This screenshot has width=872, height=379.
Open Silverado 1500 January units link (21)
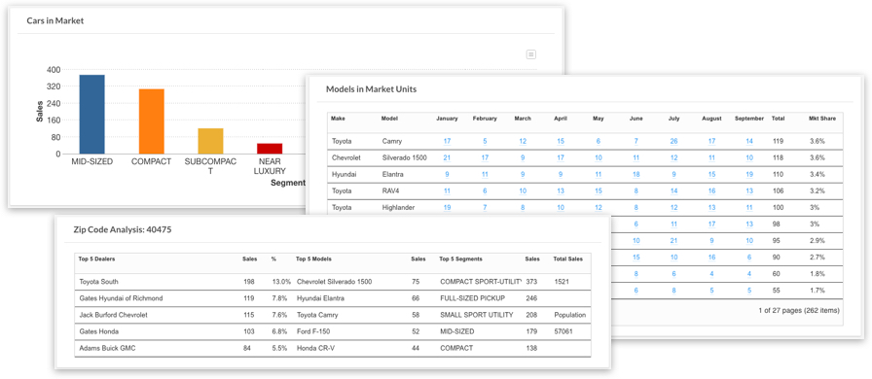(x=447, y=157)
